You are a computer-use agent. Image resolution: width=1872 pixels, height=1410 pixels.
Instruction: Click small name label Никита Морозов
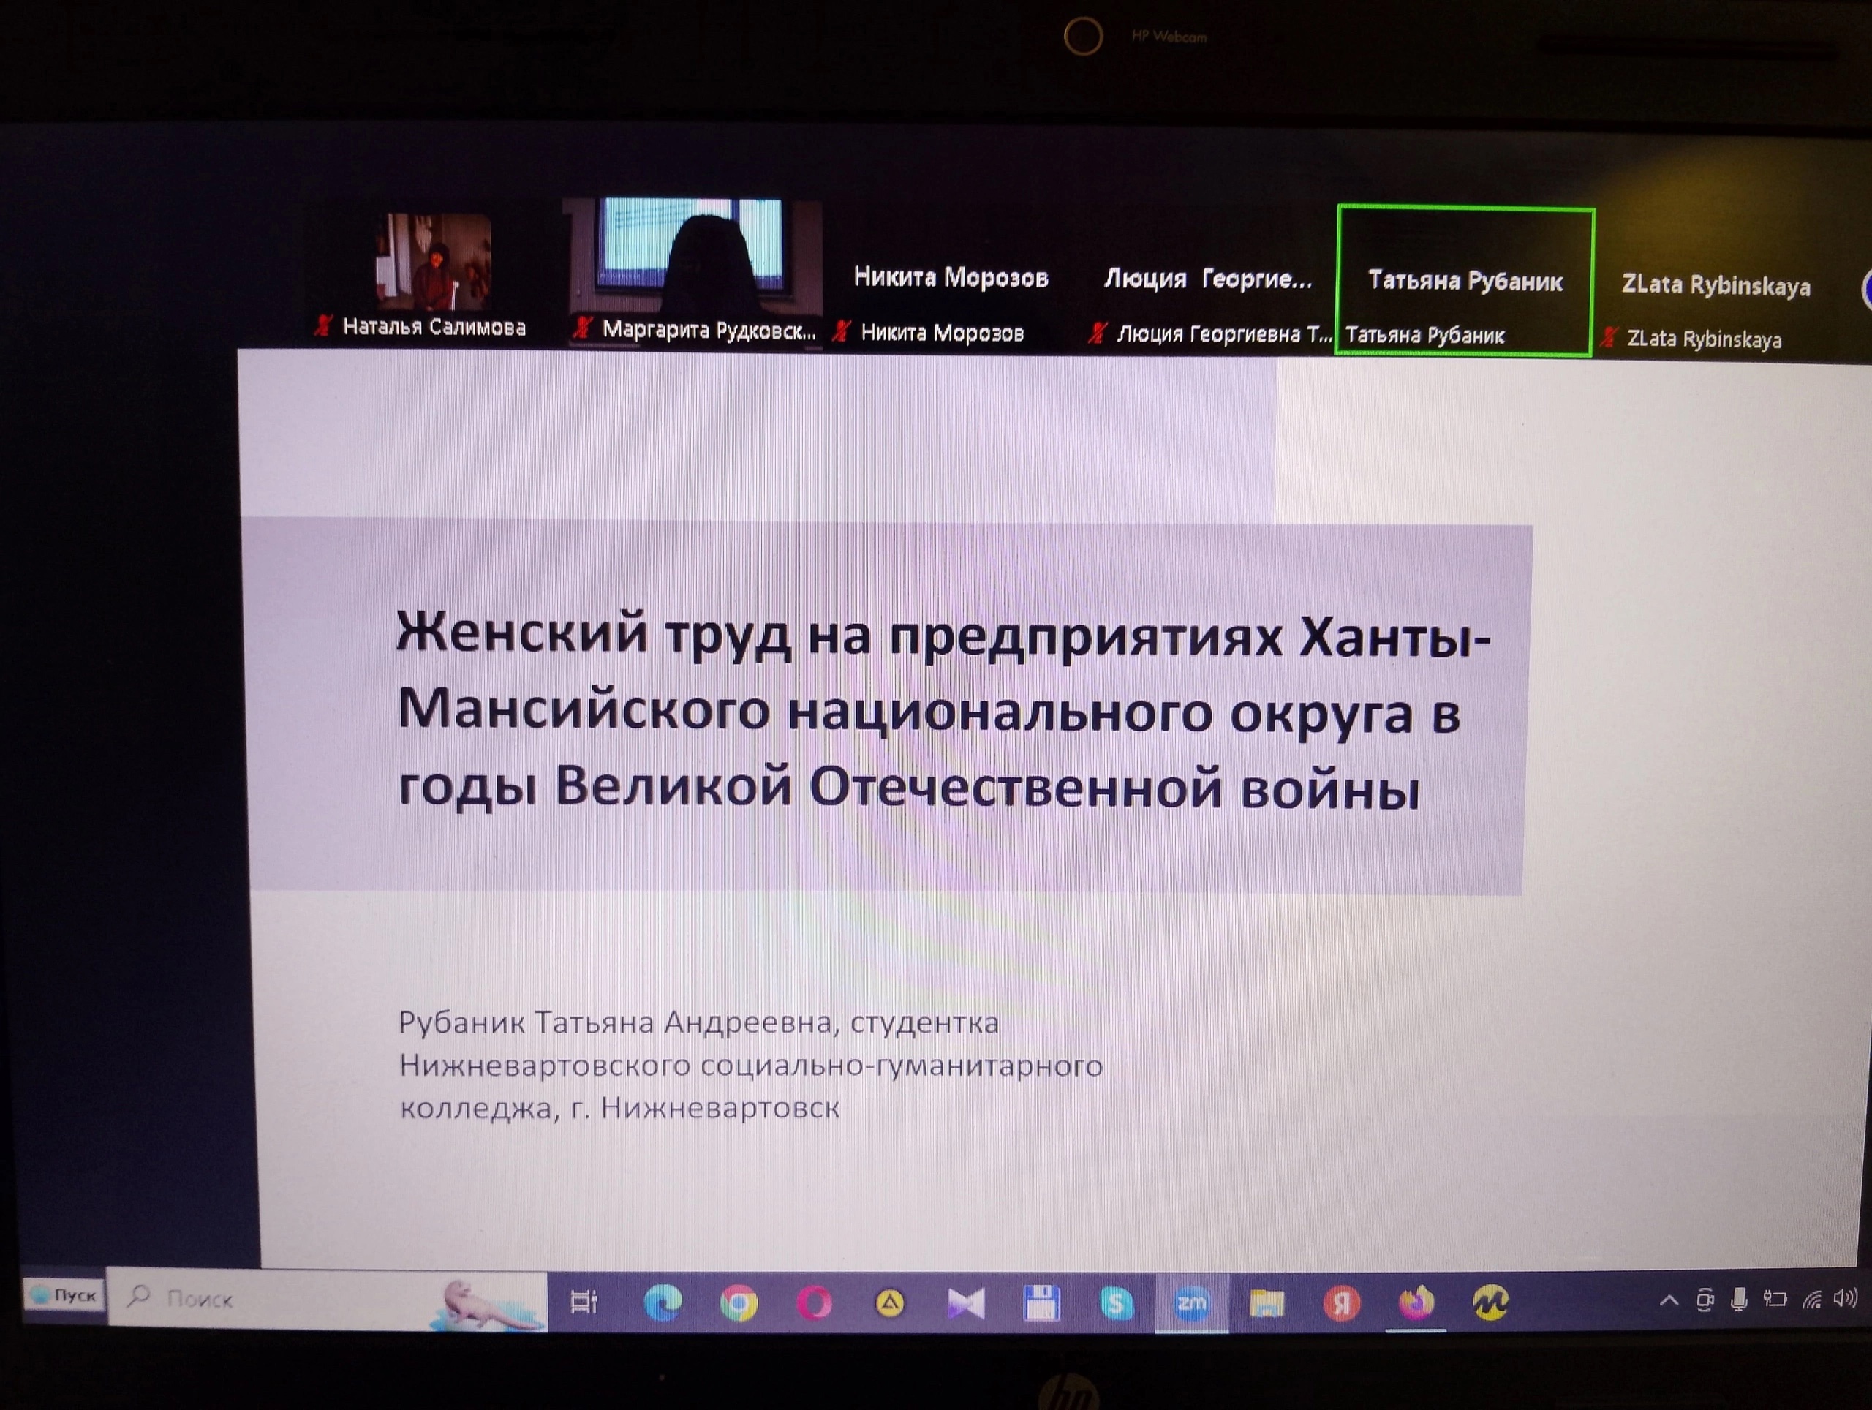point(942,333)
